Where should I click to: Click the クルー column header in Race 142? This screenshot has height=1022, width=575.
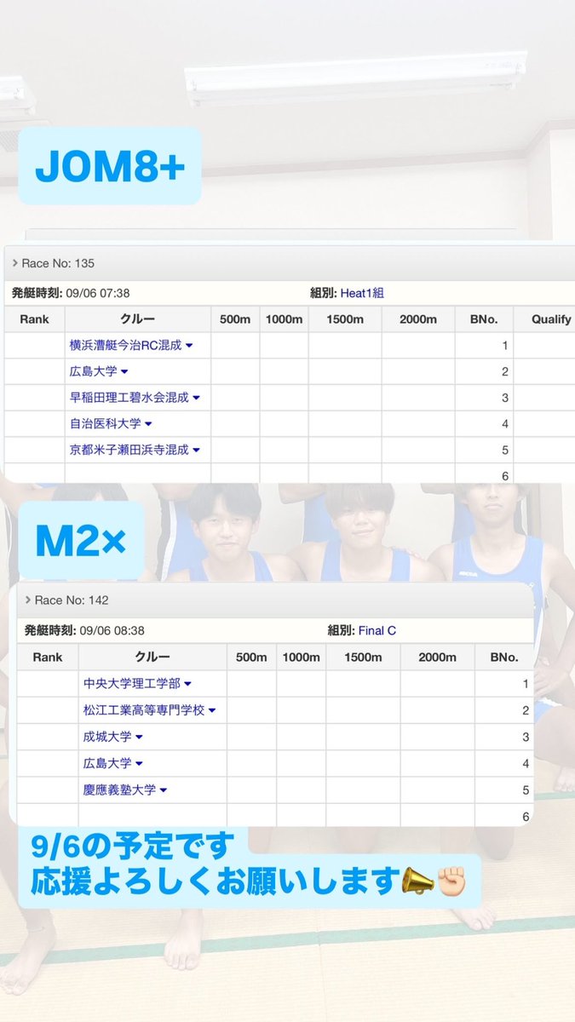[x=152, y=657]
